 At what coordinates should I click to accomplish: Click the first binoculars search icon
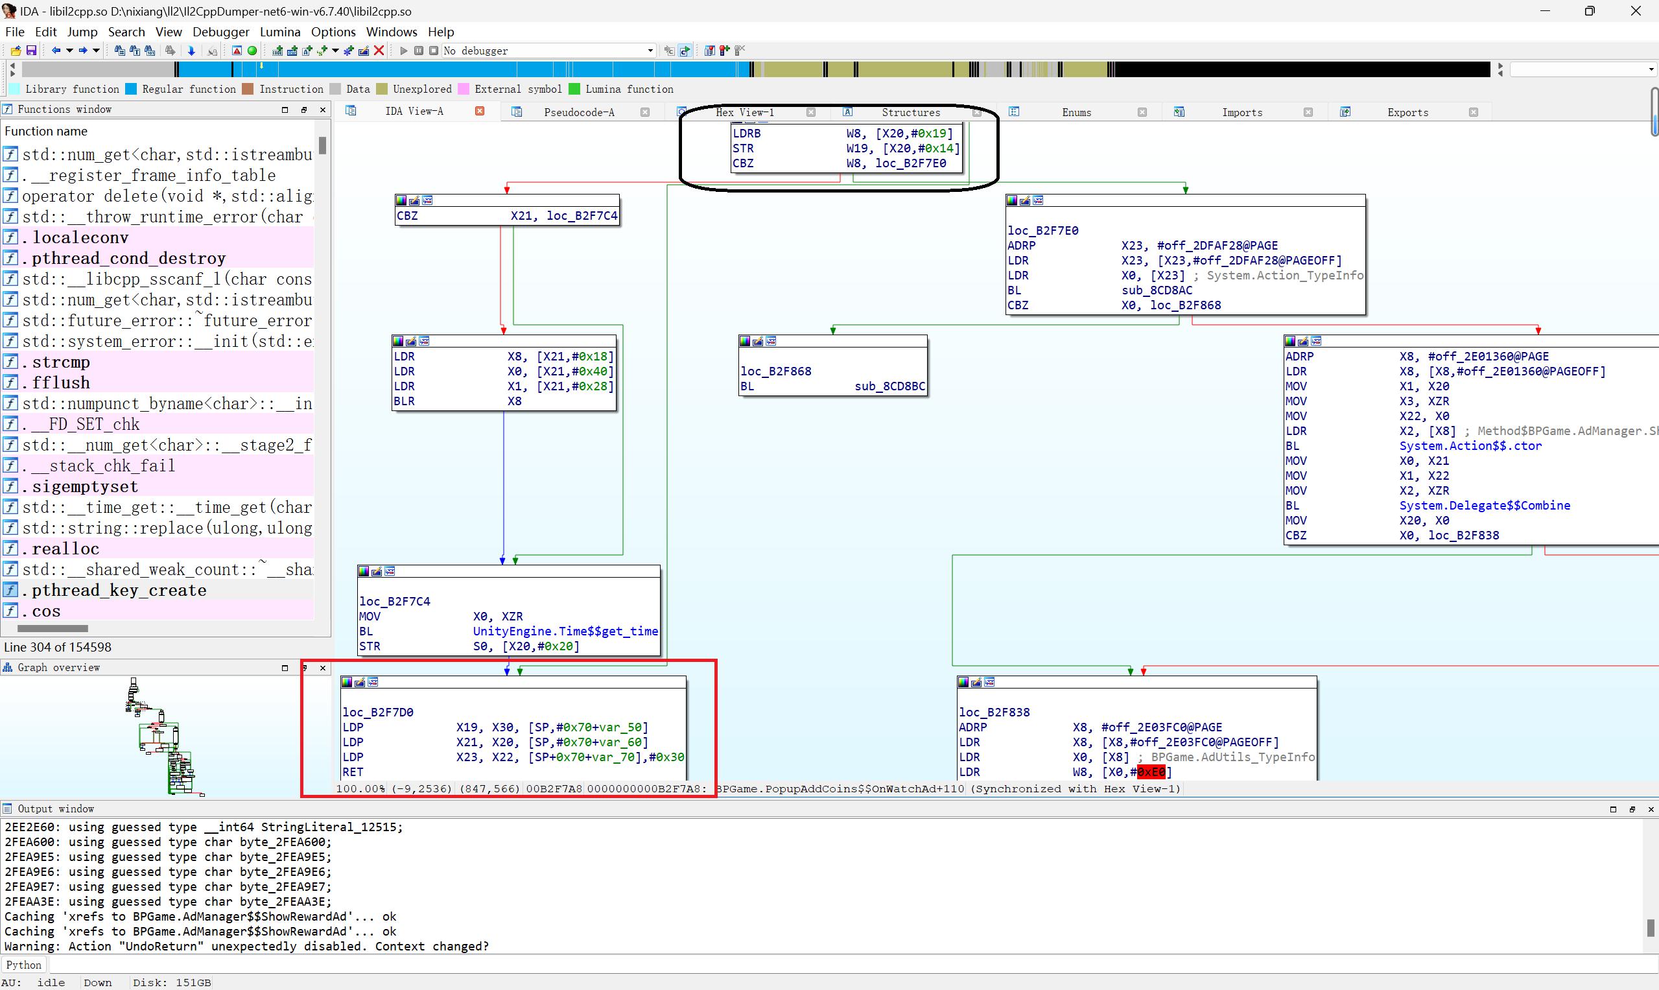coord(119,51)
